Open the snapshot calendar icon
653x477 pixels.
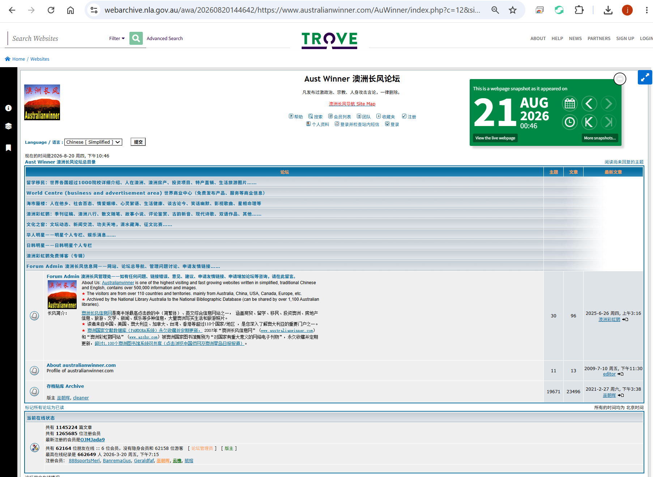coord(570,104)
